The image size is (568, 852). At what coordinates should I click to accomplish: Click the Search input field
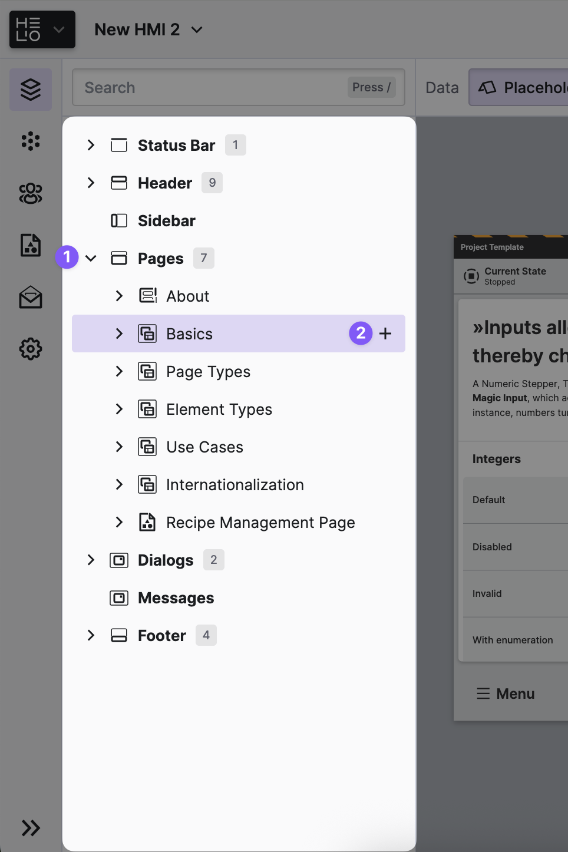click(x=212, y=88)
